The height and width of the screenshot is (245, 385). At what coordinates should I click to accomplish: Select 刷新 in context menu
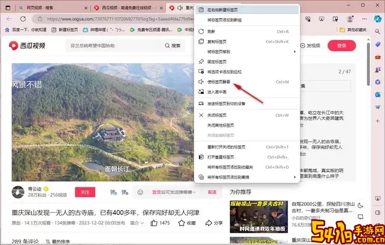pyautogui.click(x=247, y=31)
